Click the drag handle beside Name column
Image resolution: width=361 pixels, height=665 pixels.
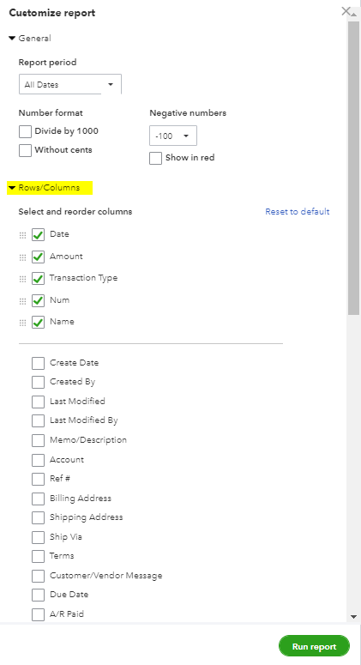(23, 323)
